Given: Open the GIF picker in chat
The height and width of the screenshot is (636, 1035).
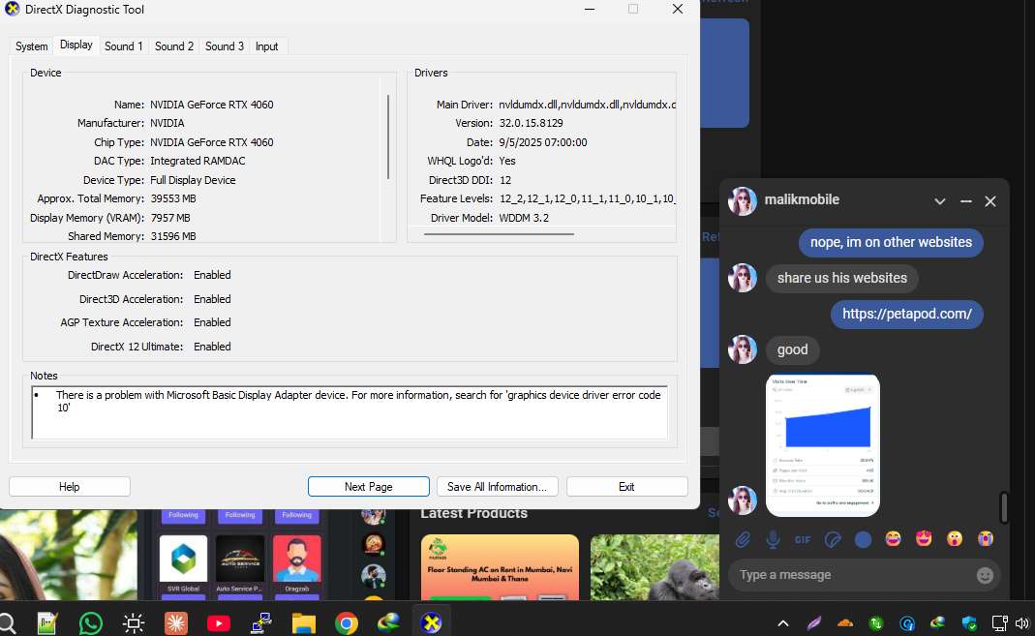Looking at the screenshot, I should pos(803,539).
